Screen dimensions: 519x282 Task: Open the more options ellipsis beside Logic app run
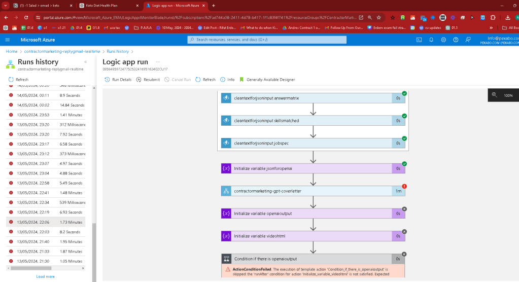click(x=158, y=62)
